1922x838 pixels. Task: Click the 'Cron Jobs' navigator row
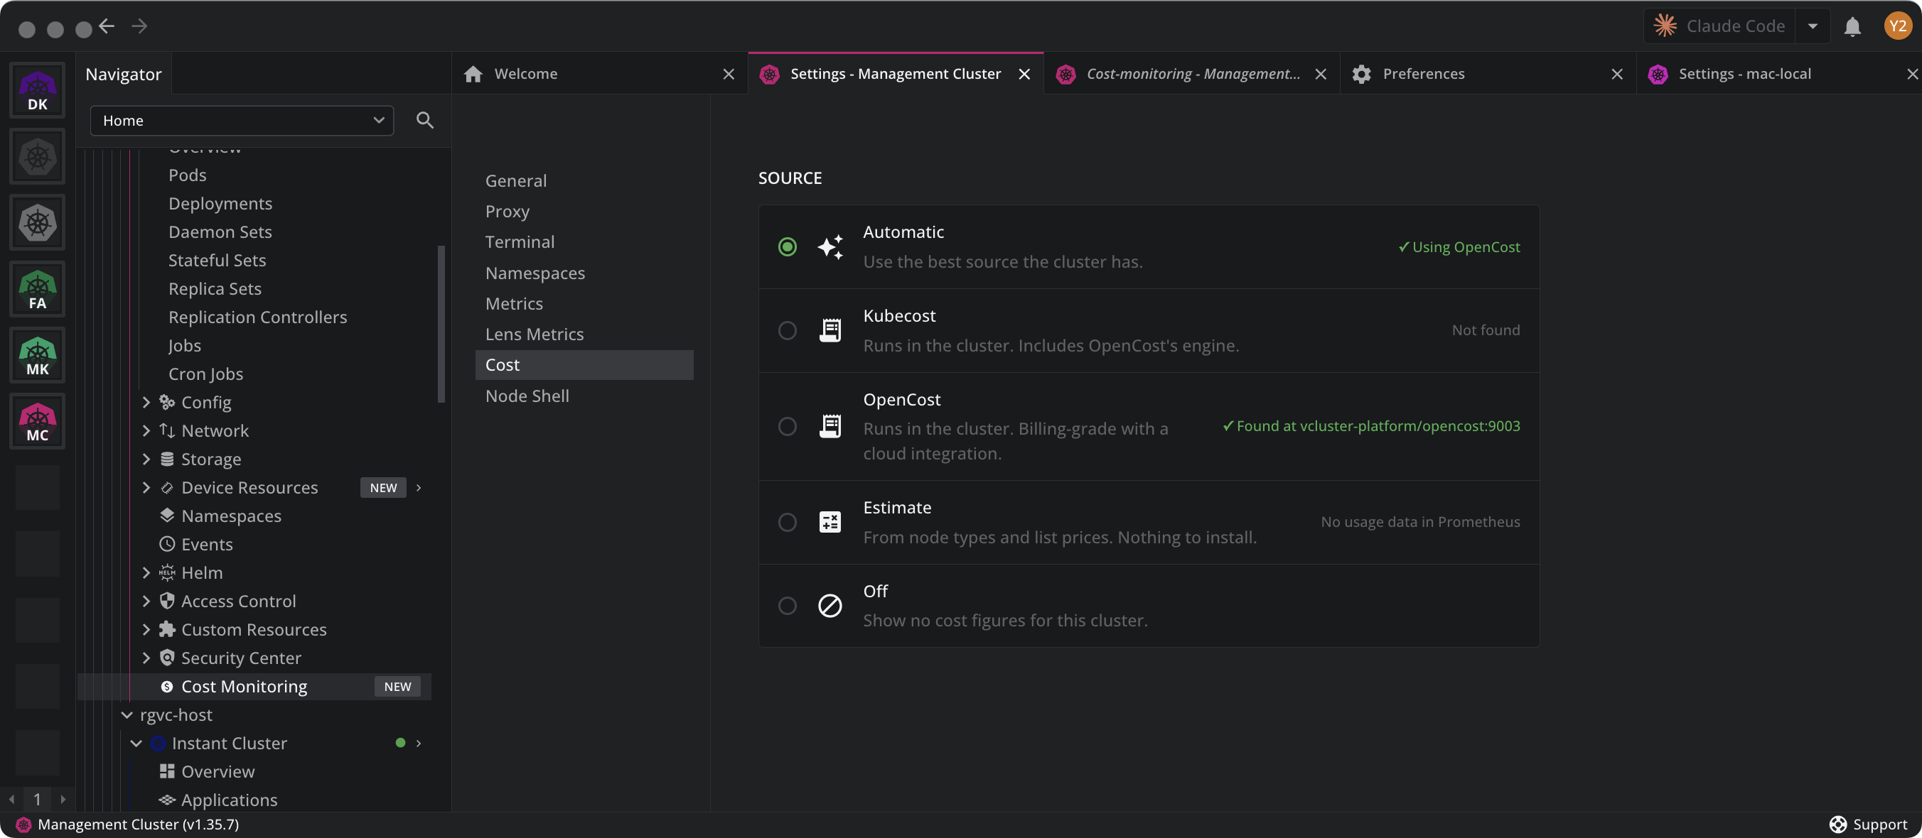click(254, 374)
